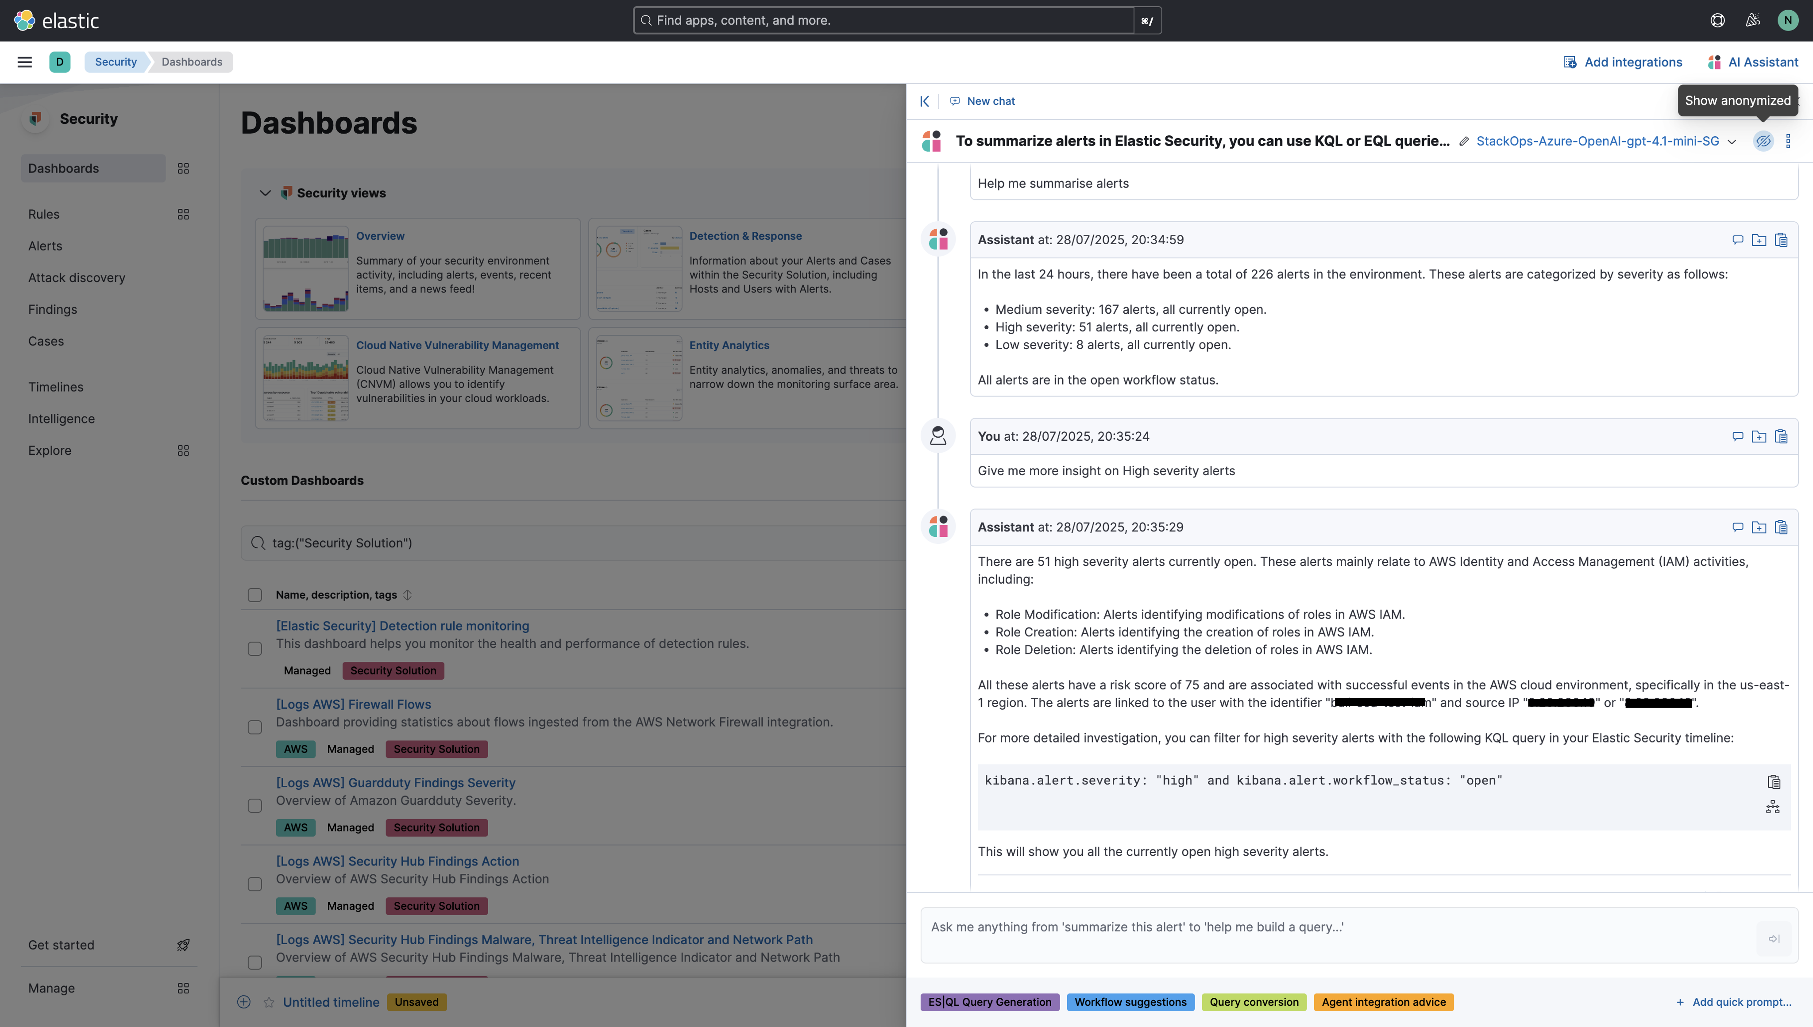Select the Workflow suggestions quick prompt
This screenshot has height=1027, width=1813.
point(1130,1002)
